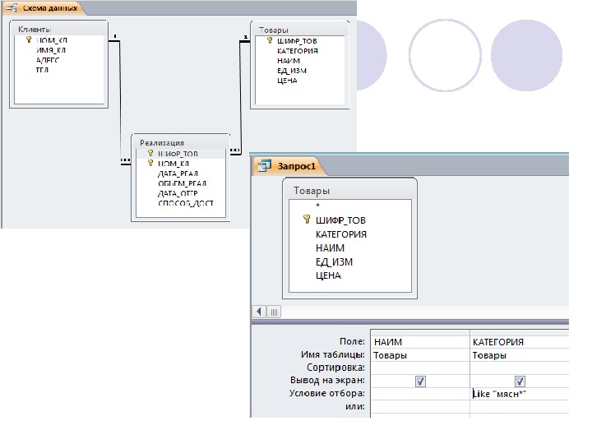Open the Запрос1 tab
592x444 pixels.
coord(290,166)
